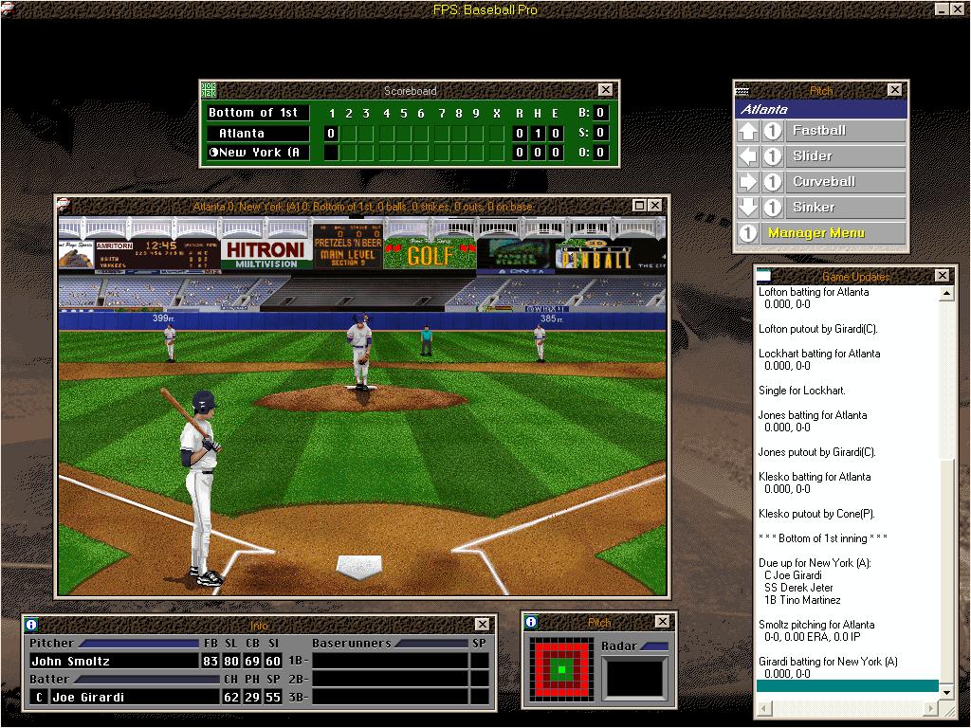Click the right arrow icon beside Curveball

748,181
